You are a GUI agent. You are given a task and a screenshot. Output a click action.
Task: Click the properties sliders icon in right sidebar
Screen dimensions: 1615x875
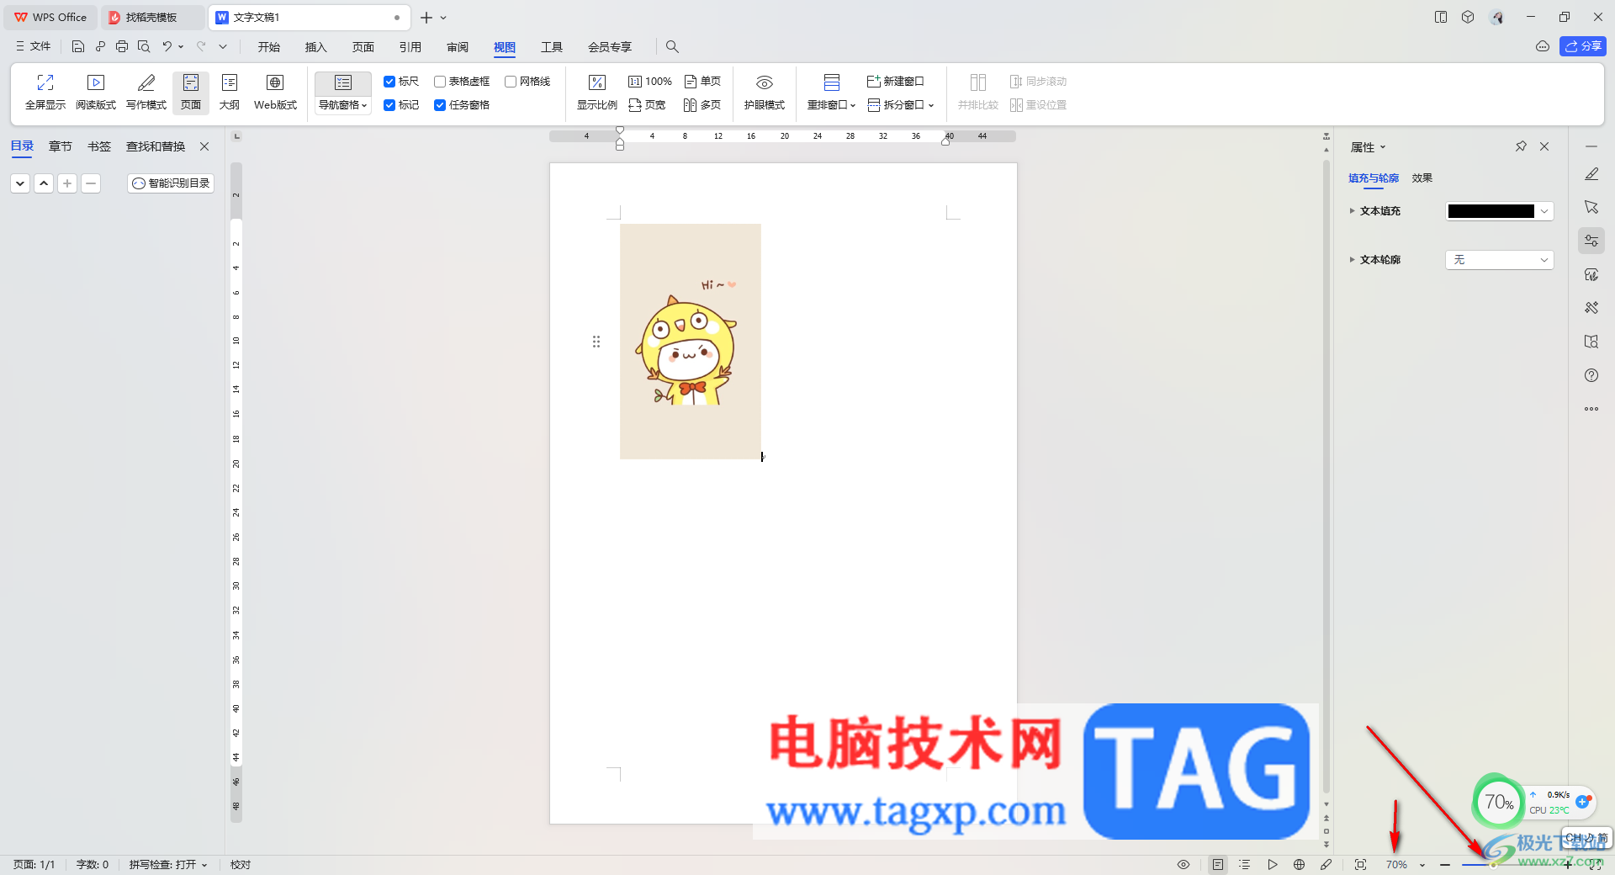(1591, 241)
